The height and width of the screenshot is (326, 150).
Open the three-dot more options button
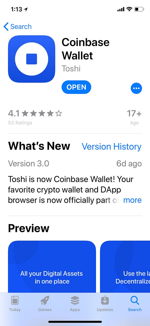pos(136,88)
